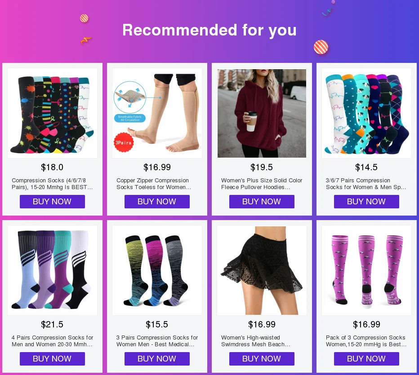Click BUY NOW for the $15.5 socks
Image resolution: width=419 pixels, height=375 pixels.
click(157, 359)
